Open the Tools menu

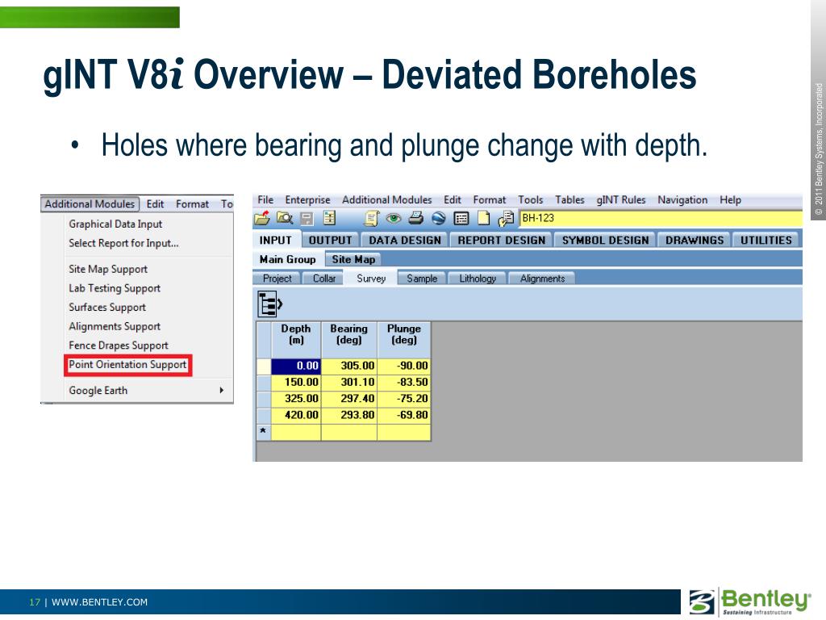(531, 200)
